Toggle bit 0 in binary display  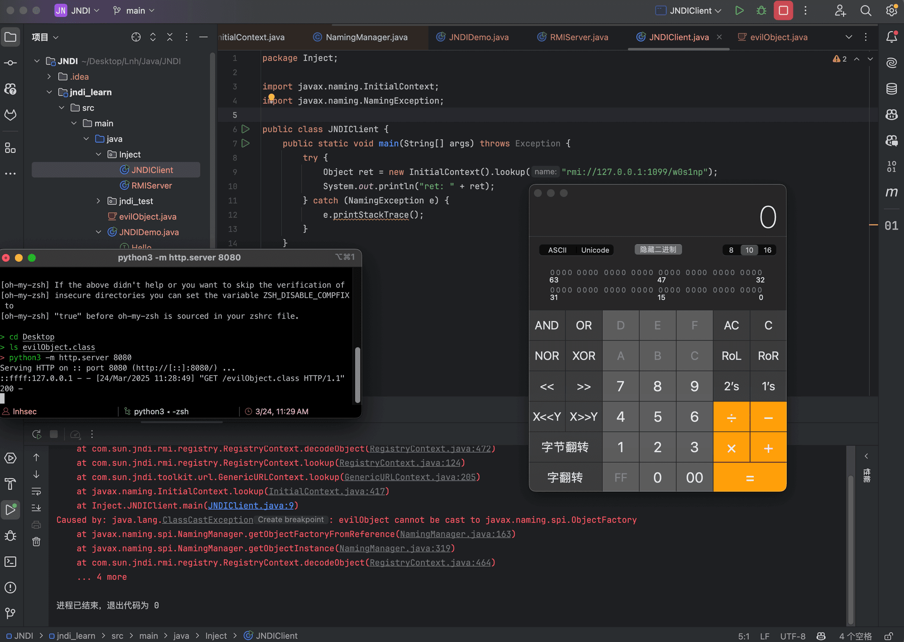click(759, 290)
